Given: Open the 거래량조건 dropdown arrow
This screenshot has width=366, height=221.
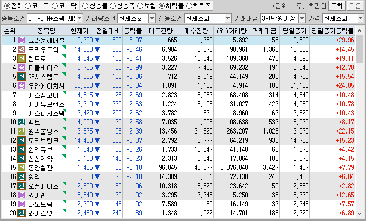Looking at the screenshot, I should 152,18.
